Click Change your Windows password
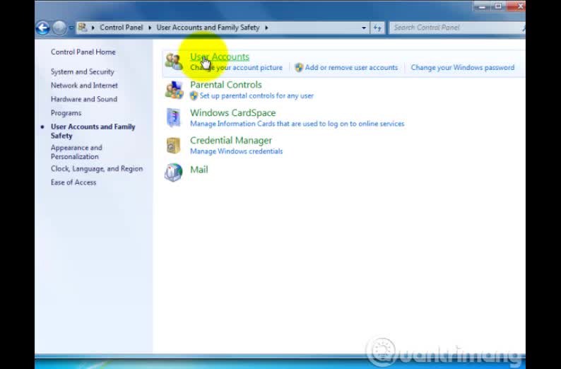 [463, 68]
